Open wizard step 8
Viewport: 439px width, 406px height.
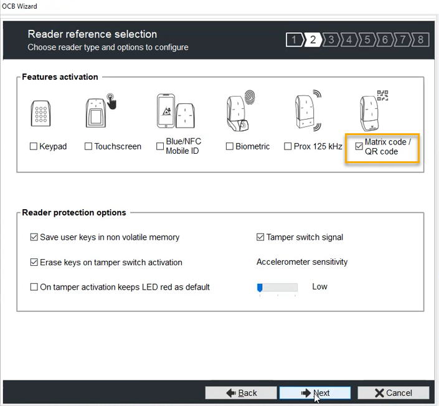tap(421, 40)
